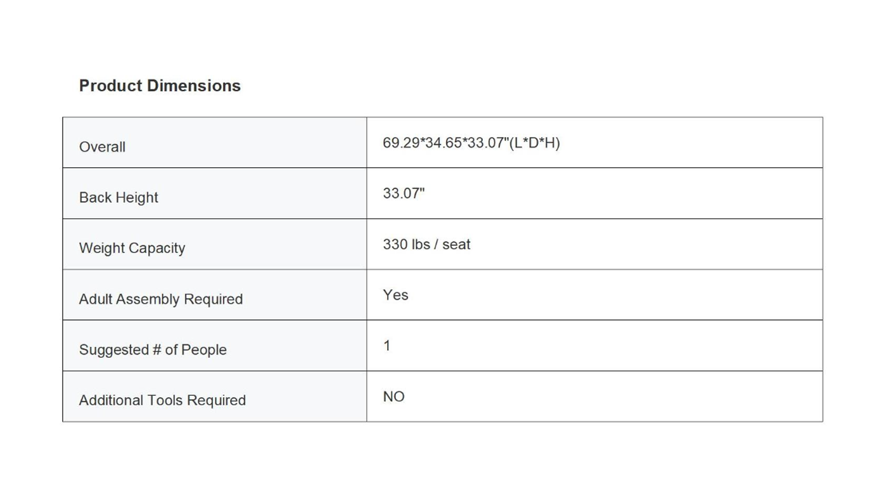This screenshot has height=496, width=882.
Task: Click the word seat in weight value
Action: [456, 244]
